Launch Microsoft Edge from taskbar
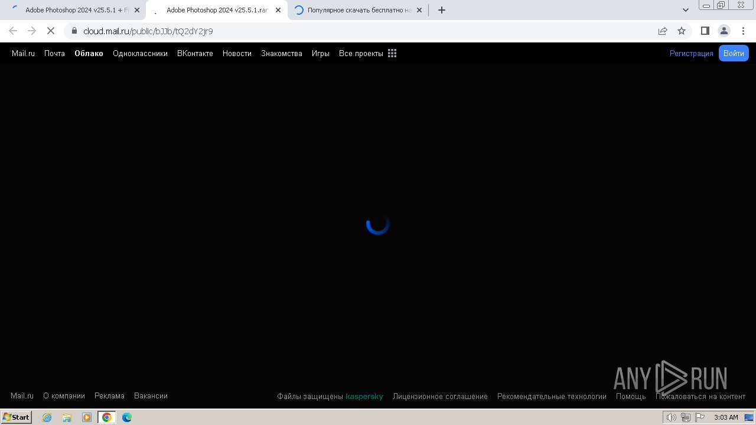The image size is (756, 425). click(x=127, y=417)
